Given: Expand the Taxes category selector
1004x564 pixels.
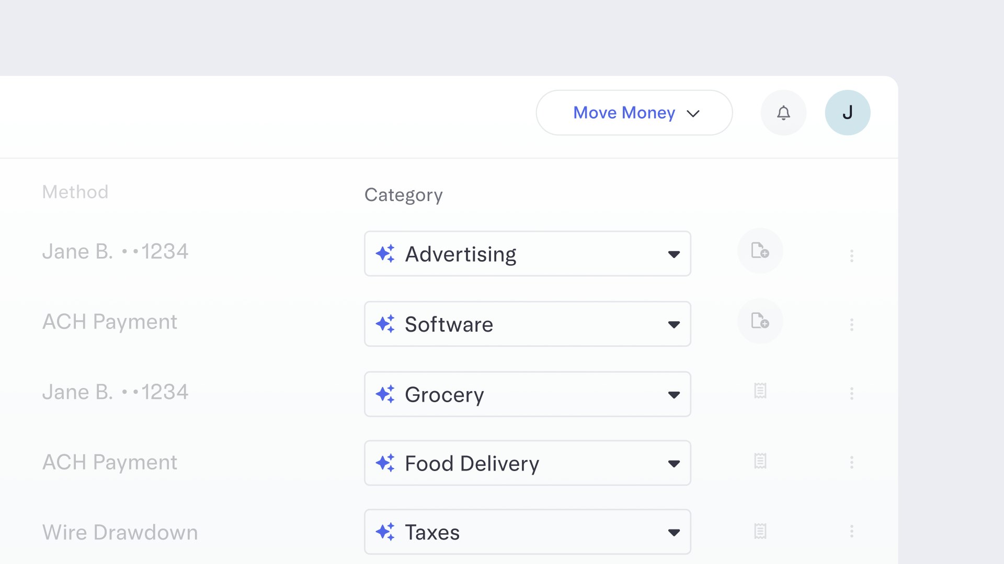Looking at the screenshot, I should click(675, 532).
